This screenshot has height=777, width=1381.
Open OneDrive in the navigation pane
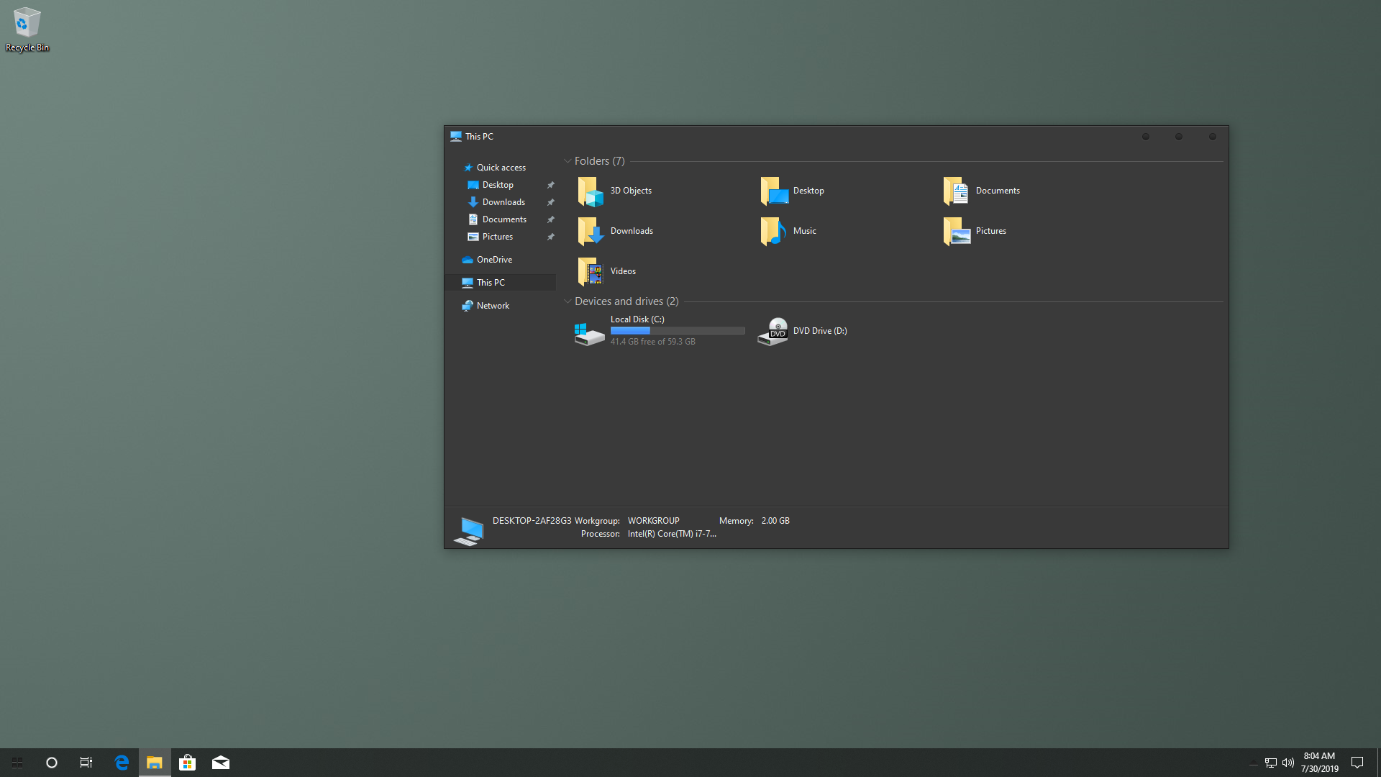[494, 260]
